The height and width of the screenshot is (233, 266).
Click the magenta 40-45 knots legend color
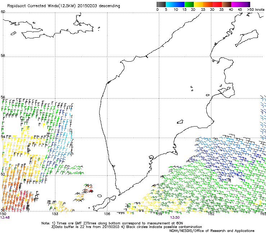236,4
